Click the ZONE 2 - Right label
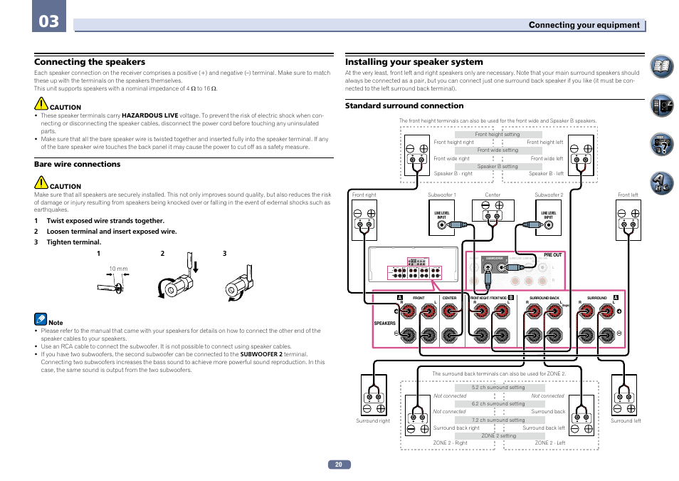 pyautogui.click(x=451, y=443)
